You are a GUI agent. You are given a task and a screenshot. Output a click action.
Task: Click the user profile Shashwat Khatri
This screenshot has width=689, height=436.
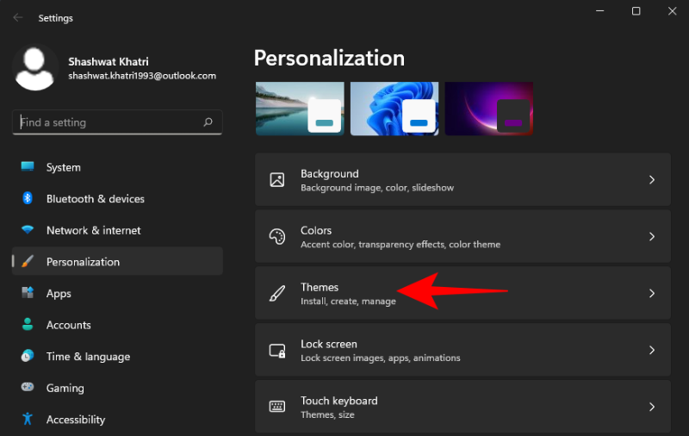[115, 68]
